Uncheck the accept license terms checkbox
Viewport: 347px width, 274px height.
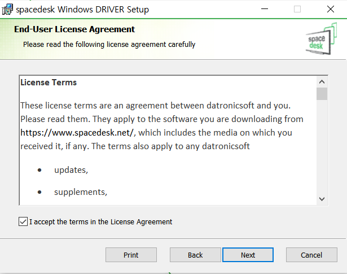[23, 221]
